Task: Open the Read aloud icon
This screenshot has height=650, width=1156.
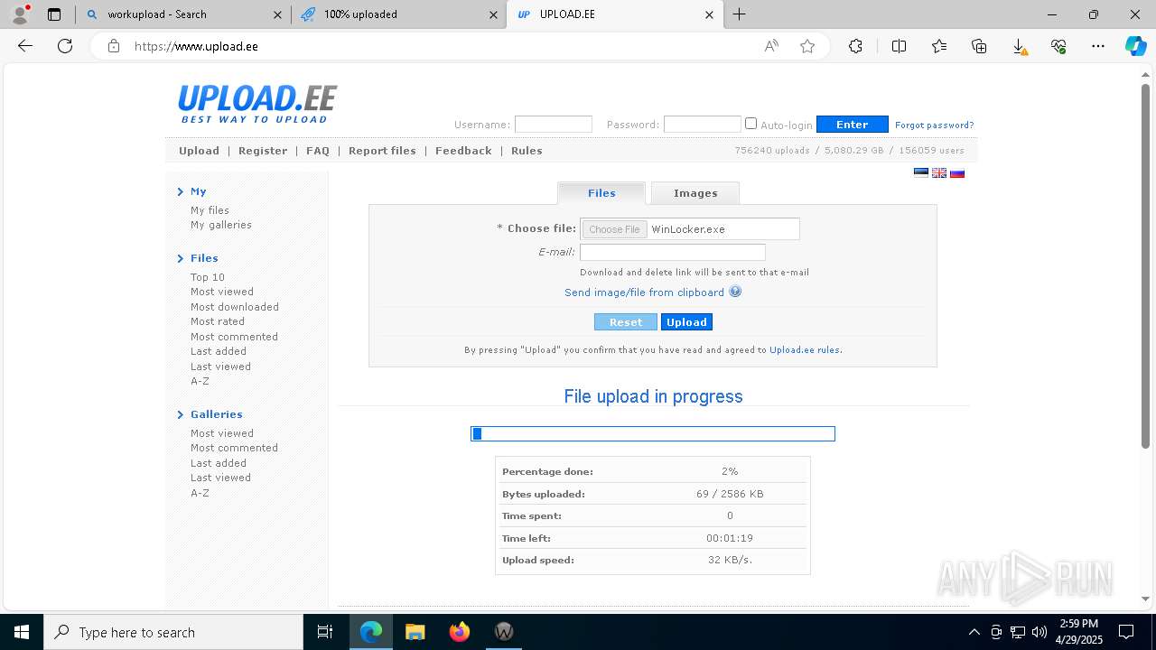Action: tap(771, 46)
